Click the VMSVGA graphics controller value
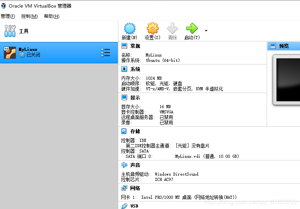 pos(166,112)
